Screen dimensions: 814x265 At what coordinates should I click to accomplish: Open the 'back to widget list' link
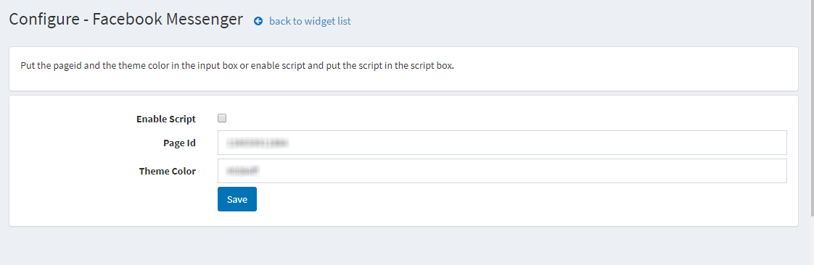(x=310, y=21)
